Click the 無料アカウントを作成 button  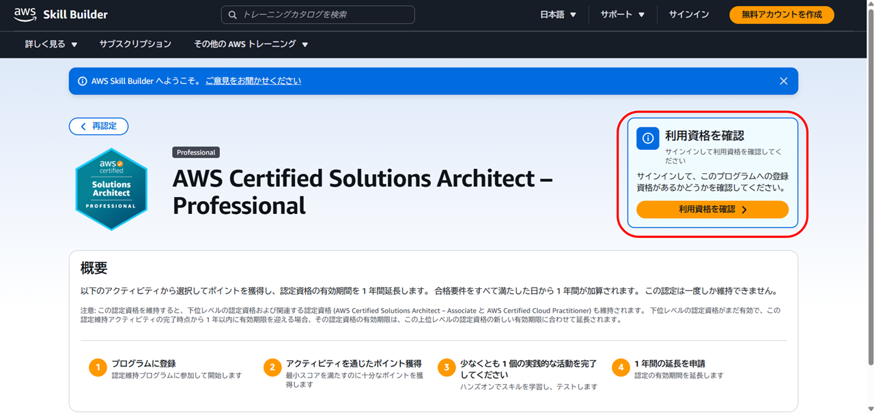[x=782, y=15]
